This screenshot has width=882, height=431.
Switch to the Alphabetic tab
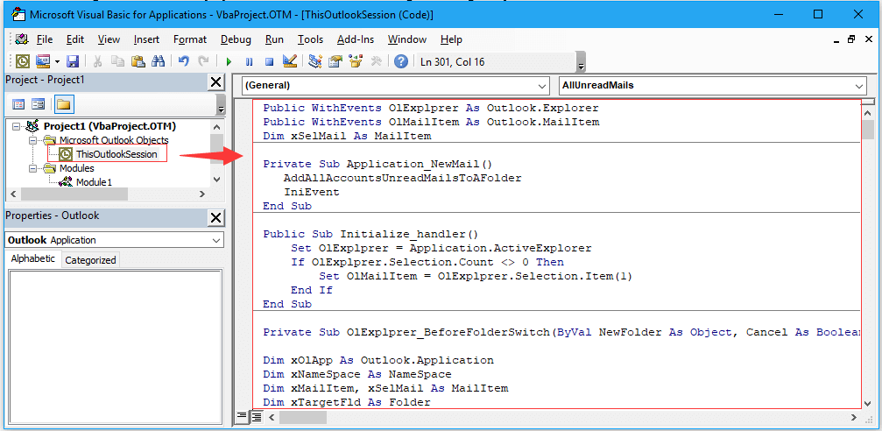[x=33, y=258]
